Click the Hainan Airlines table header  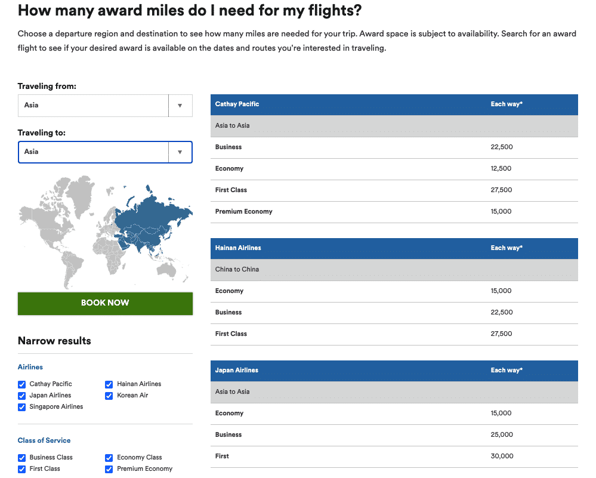pyautogui.click(x=394, y=248)
